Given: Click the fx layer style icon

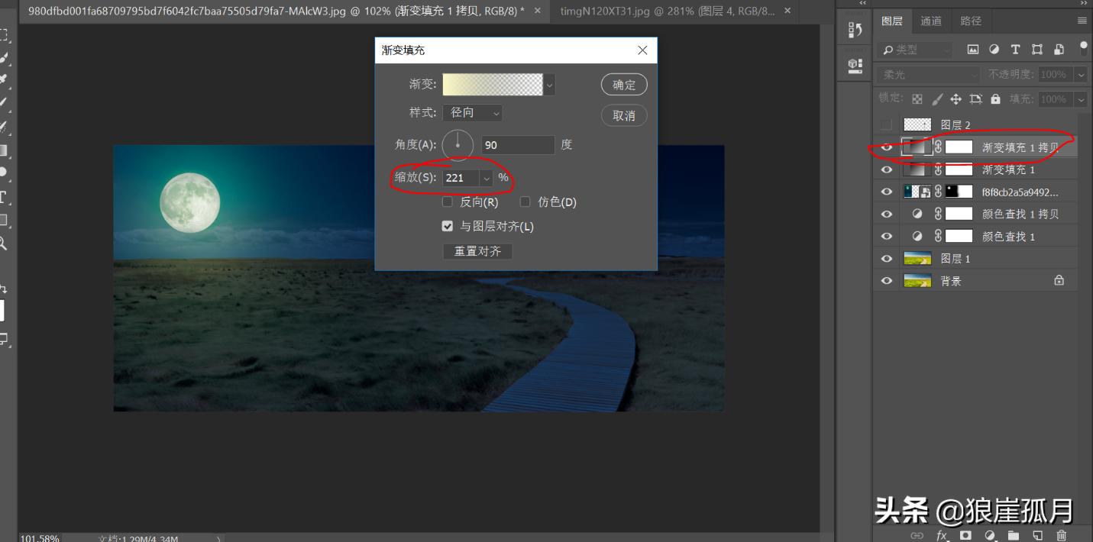Looking at the screenshot, I should (x=941, y=535).
